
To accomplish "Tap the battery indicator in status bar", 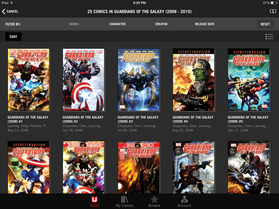I will 274,3.
